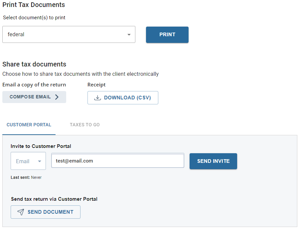Click the chevron arrow on Compose Email
The width and height of the screenshot is (299, 229).
[57, 97]
